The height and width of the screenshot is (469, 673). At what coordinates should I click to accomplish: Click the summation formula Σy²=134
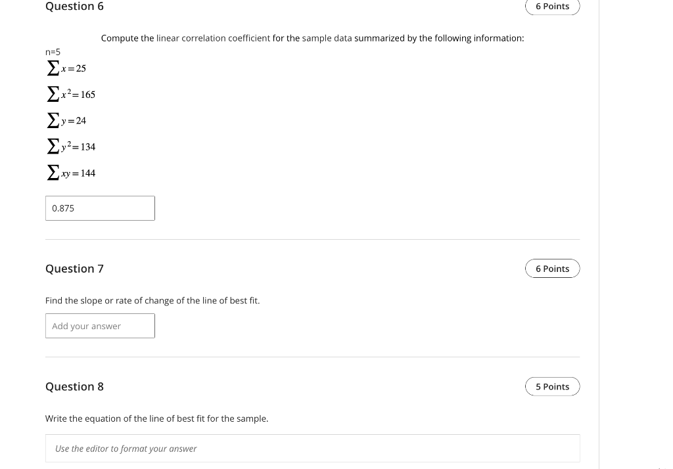click(x=70, y=146)
